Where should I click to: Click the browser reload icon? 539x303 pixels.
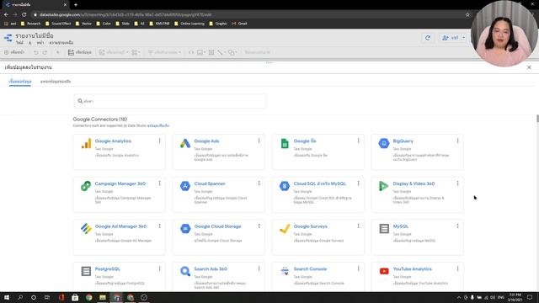(24, 15)
